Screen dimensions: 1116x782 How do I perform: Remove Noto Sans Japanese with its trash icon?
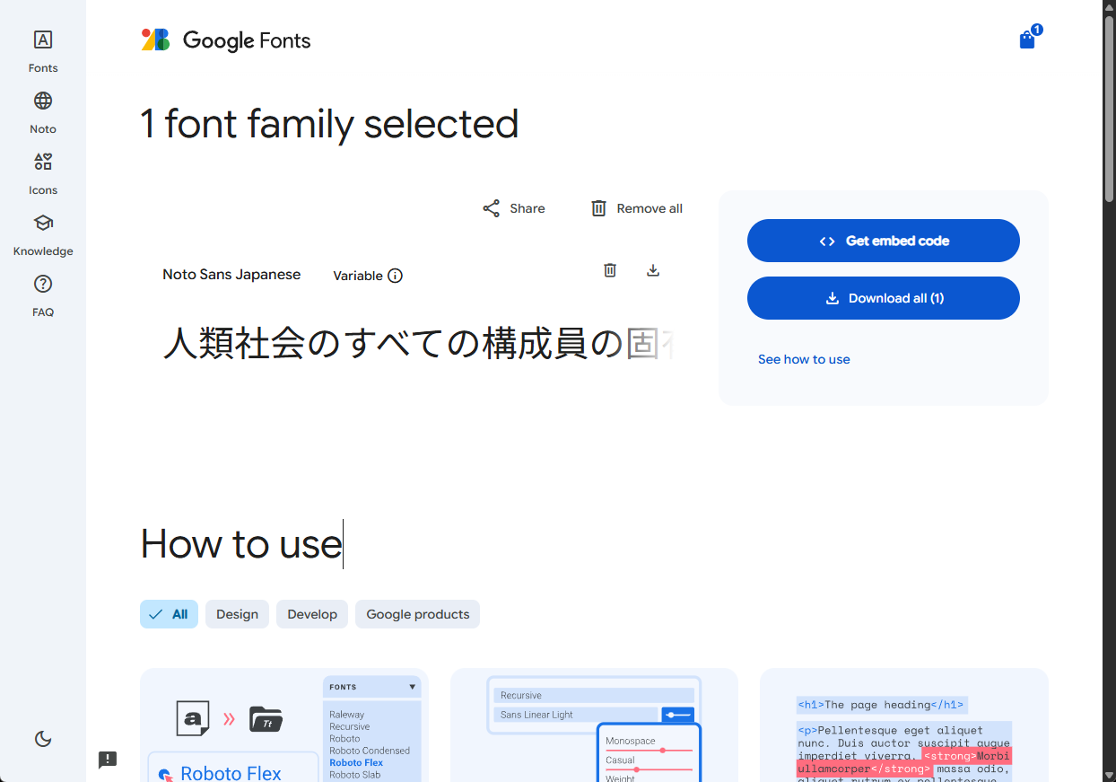point(610,269)
